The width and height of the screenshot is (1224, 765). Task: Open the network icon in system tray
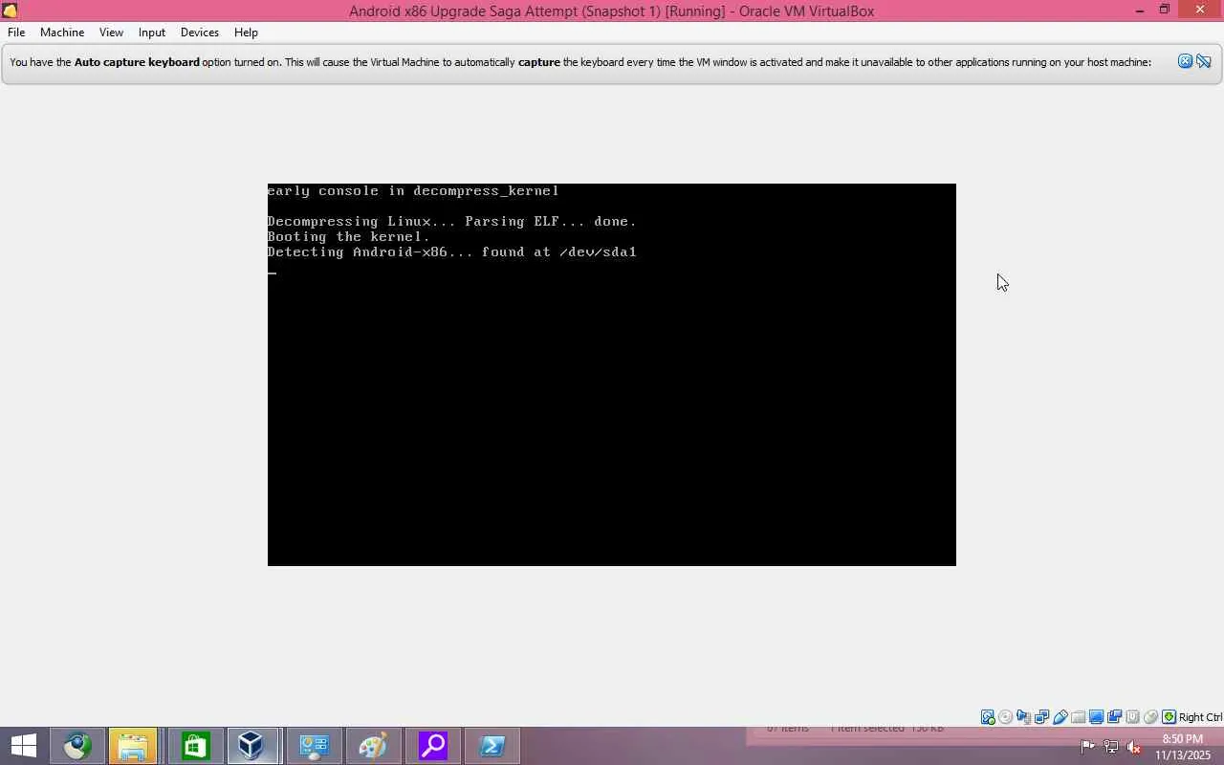1111,747
